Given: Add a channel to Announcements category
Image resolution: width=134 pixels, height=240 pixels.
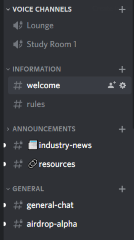Looking at the screenshot, I should point(122,129).
